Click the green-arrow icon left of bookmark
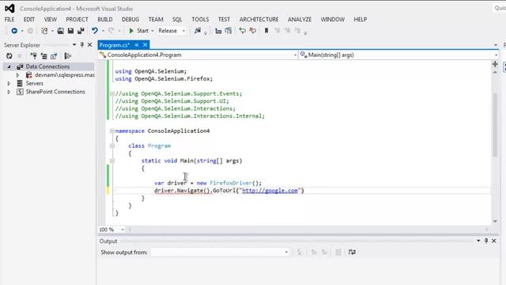Screen dimensions: 506x285 243,31
